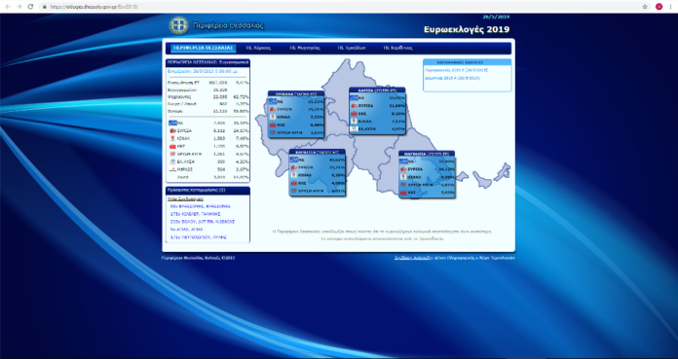Click the ΝΔ logo in the Λάρισα map box

[354, 98]
